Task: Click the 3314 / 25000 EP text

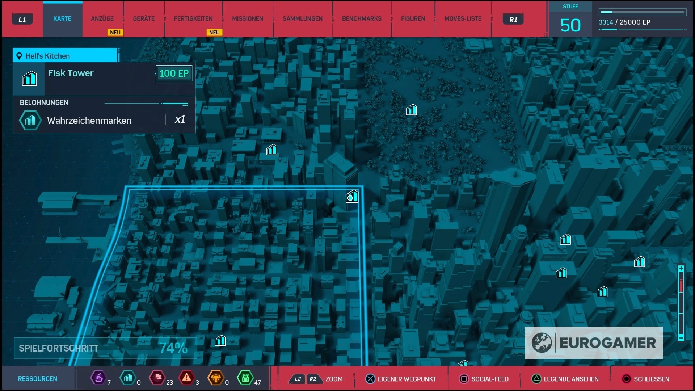Action: pos(624,22)
